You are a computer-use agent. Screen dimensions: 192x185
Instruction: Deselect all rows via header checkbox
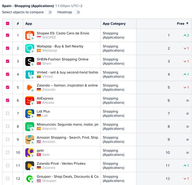(8, 23)
